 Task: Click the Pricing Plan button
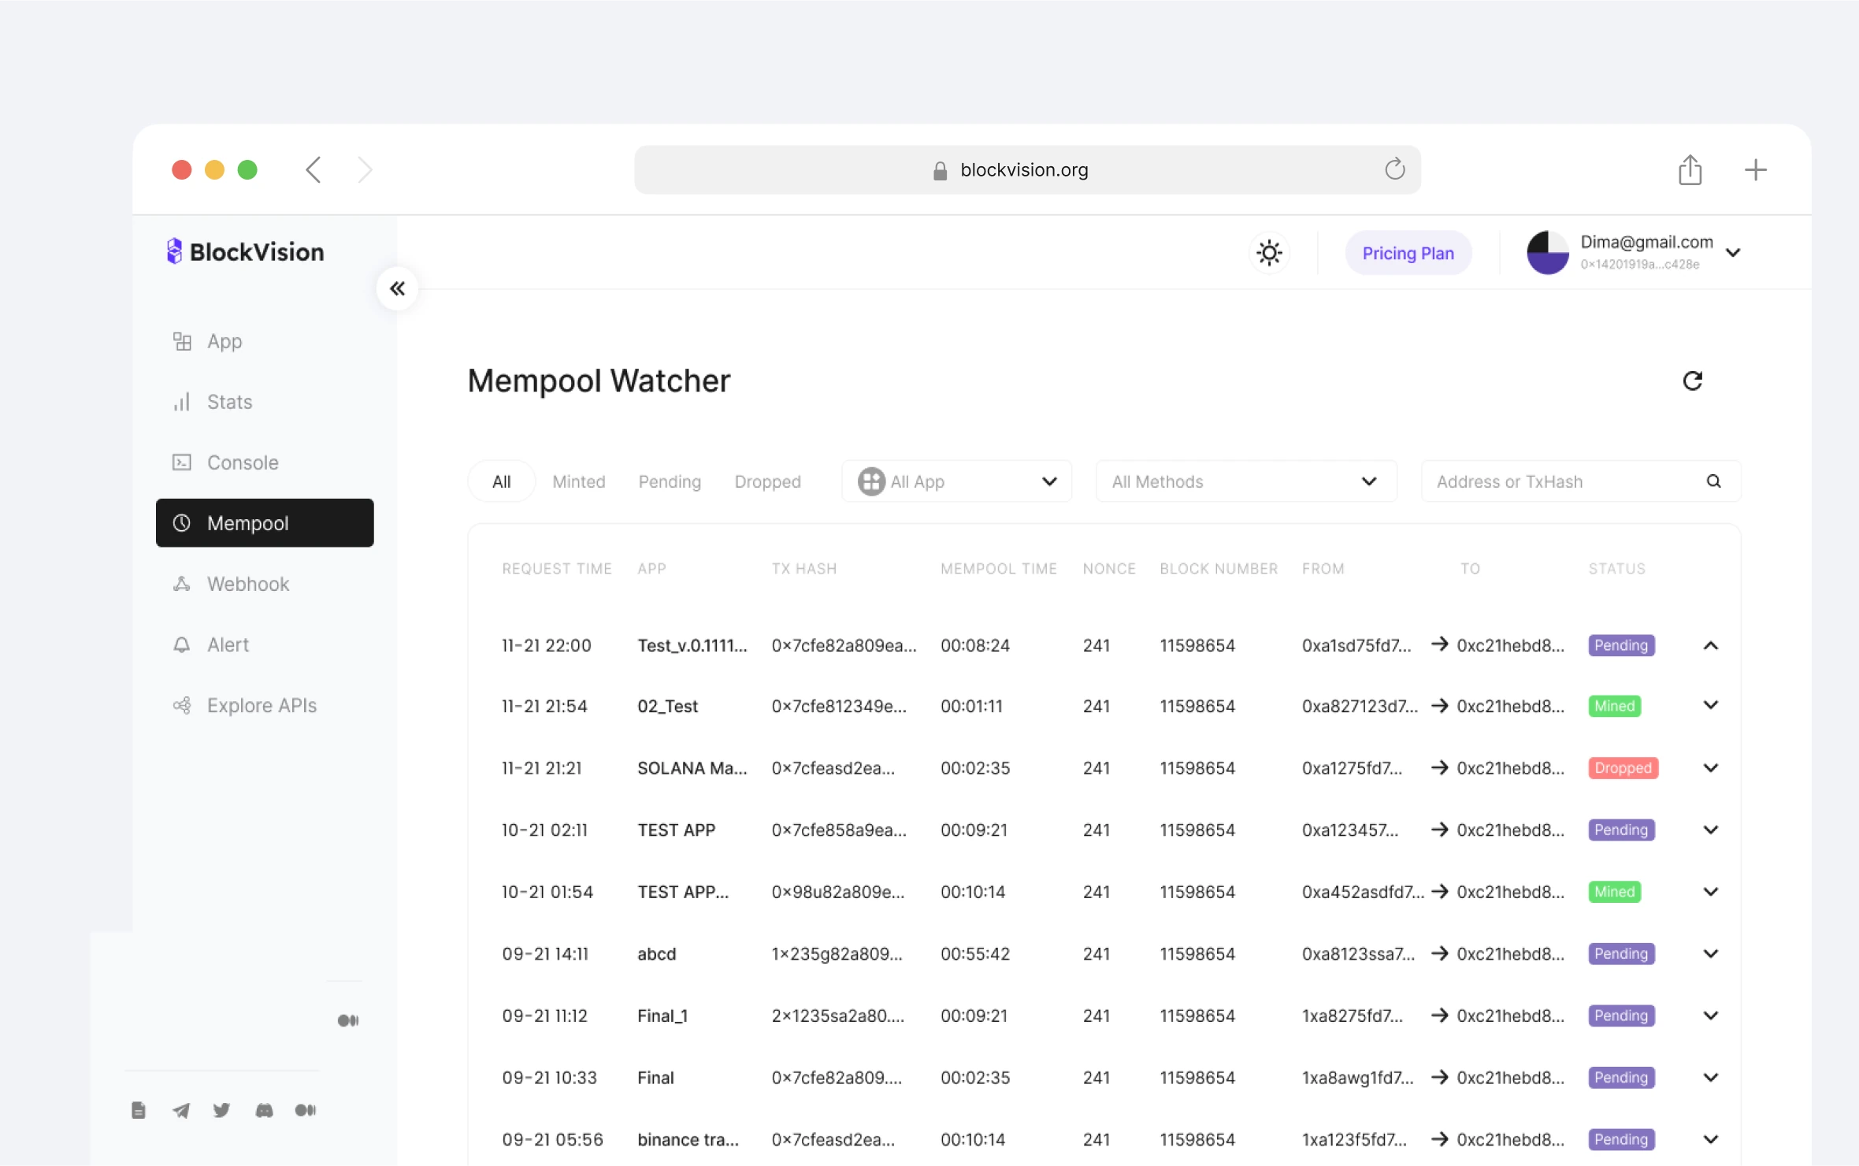click(1408, 253)
